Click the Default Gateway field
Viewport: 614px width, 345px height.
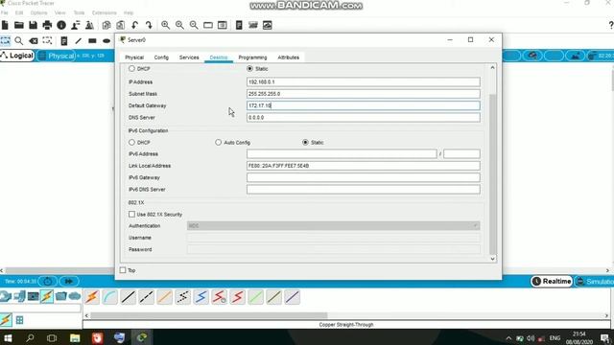pos(364,105)
